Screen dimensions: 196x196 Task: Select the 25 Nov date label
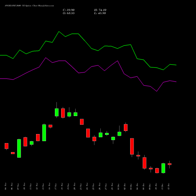(93, 186)
